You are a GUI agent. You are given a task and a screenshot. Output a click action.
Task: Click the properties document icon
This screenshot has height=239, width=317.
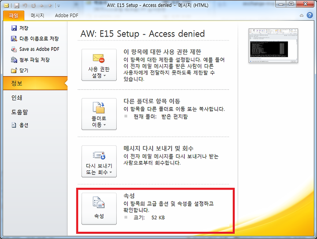(x=99, y=202)
